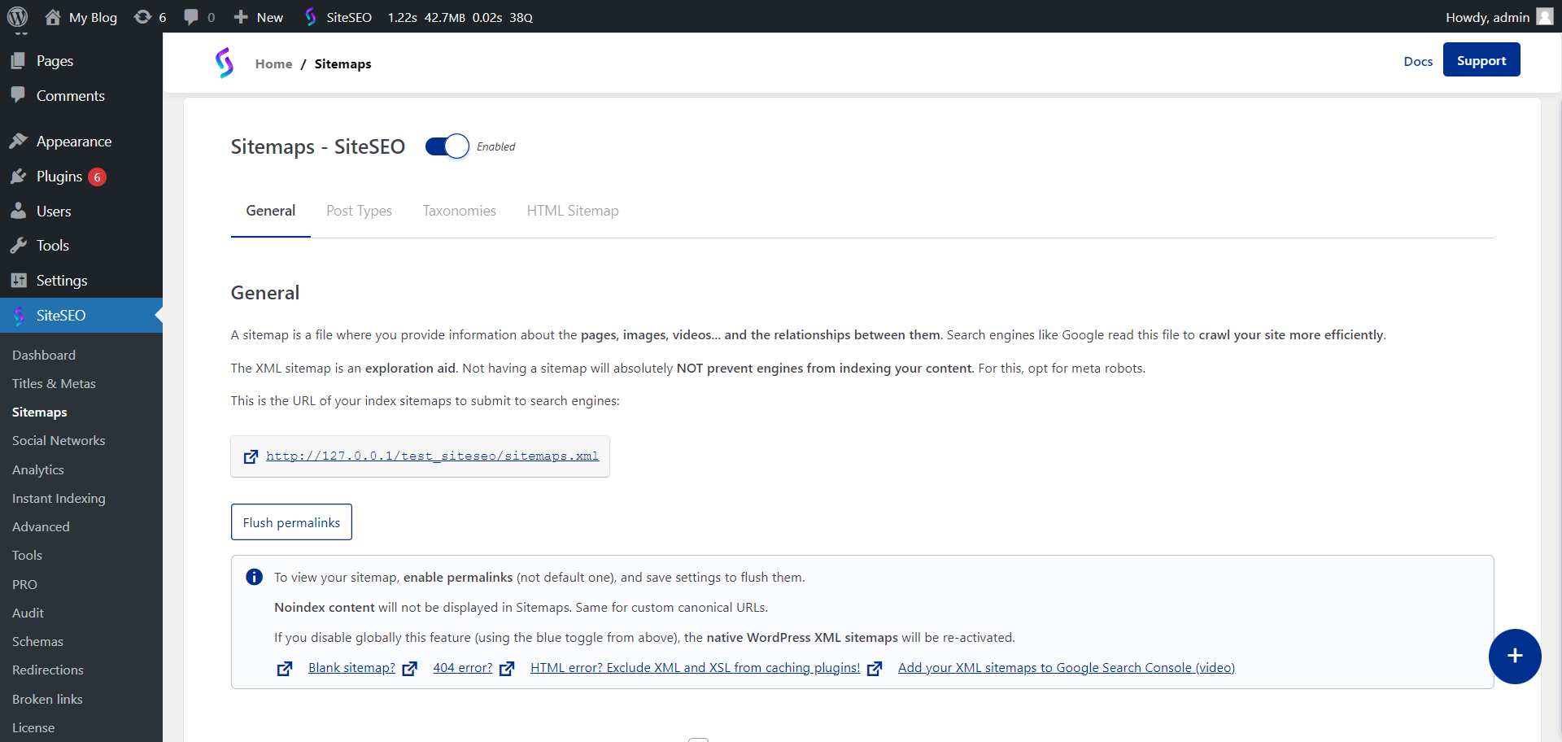
Task: Open Schemas in the submenu
Action: pos(37,641)
